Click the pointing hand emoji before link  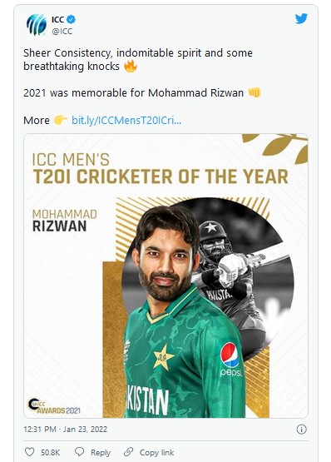[61, 120]
